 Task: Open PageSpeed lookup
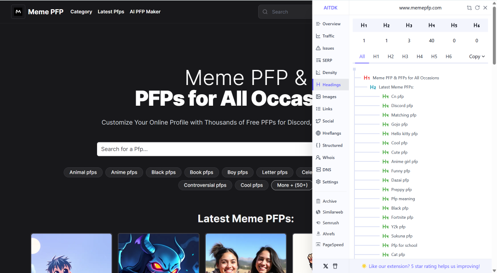[x=330, y=245]
